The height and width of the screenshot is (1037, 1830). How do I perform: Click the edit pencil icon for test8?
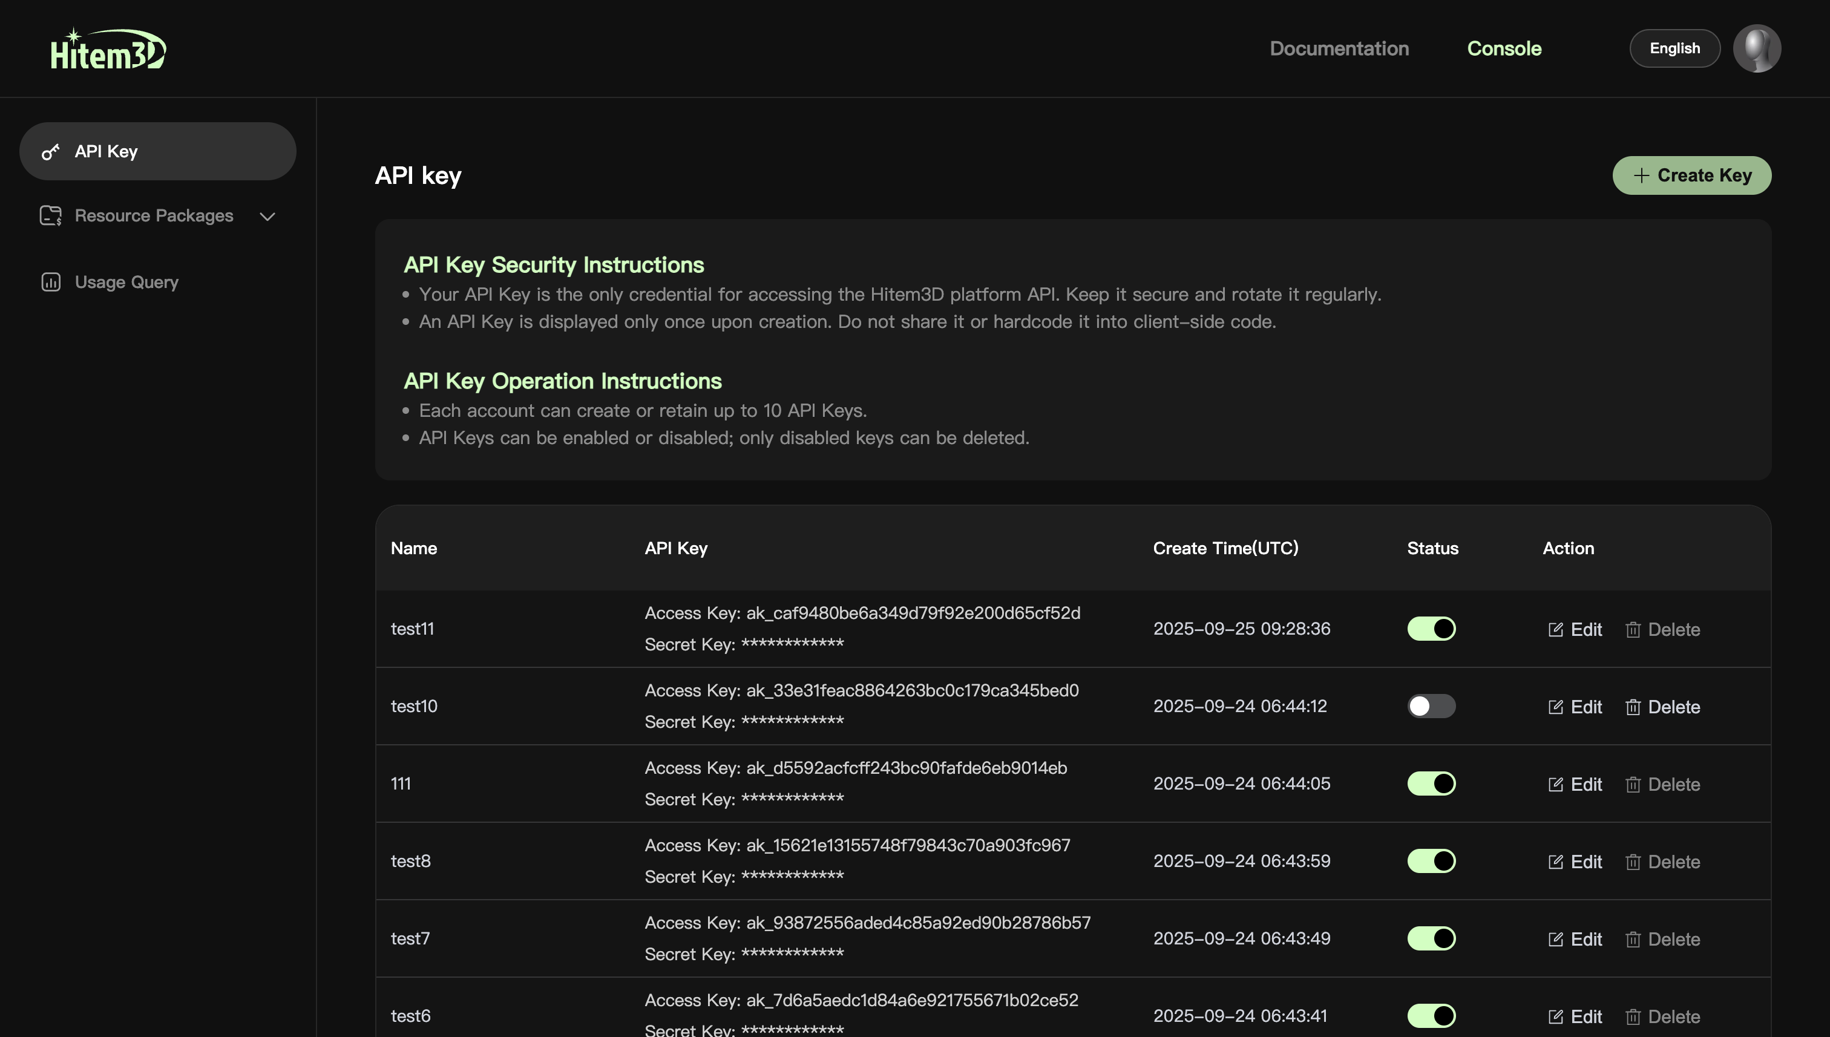(1555, 862)
